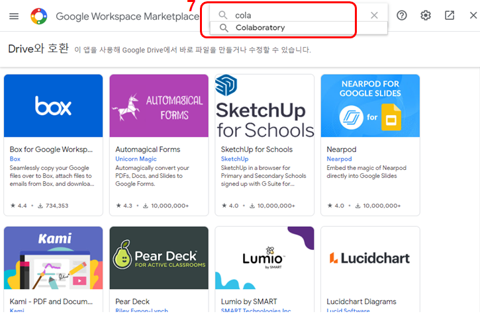
Task: Click the blue Nearpod developer link
Action: pos(339,159)
